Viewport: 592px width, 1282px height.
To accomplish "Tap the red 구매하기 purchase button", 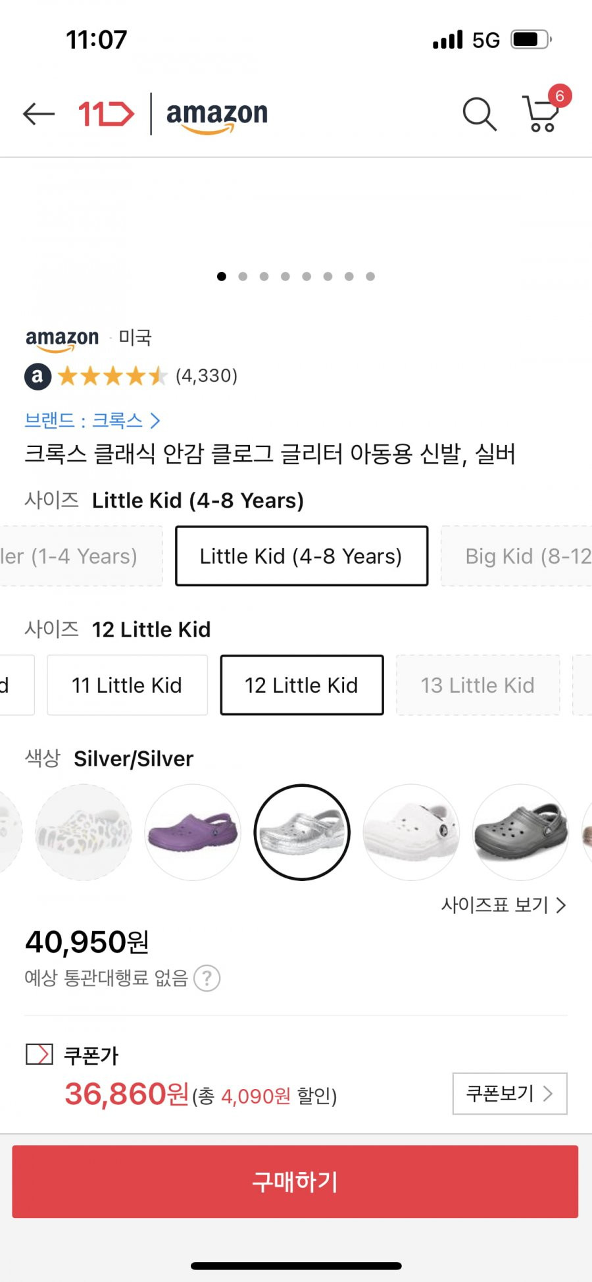I will click(x=295, y=1181).
